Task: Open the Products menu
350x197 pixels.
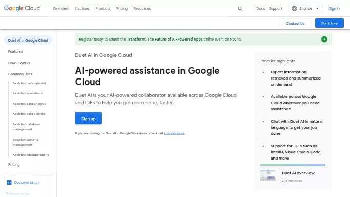Action: click(x=103, y=9)
